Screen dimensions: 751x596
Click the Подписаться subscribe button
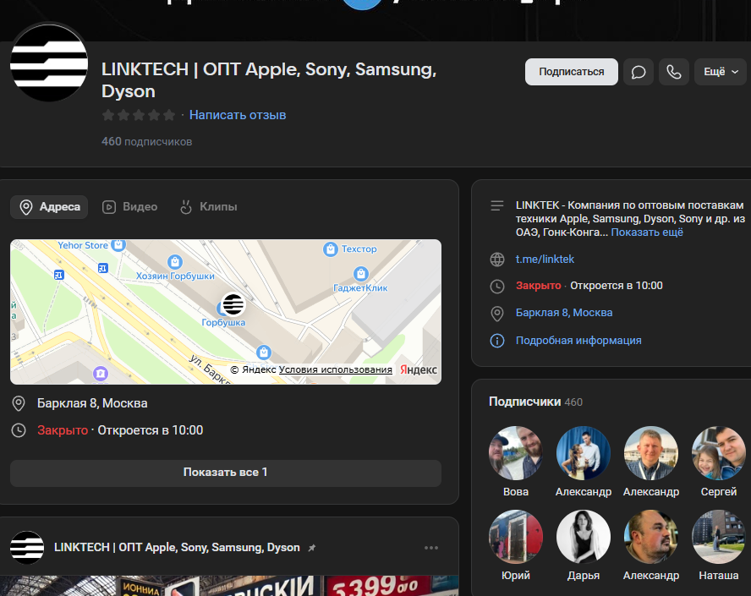(572, 72)
